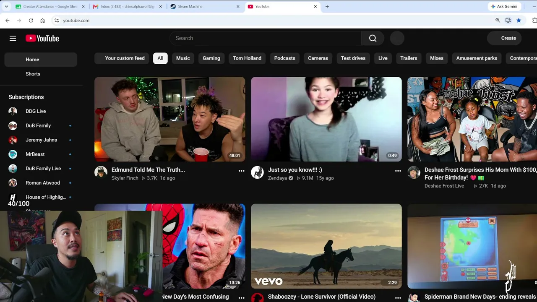Click title "Edmund Told Me The Truth..."

click(148, 170)
